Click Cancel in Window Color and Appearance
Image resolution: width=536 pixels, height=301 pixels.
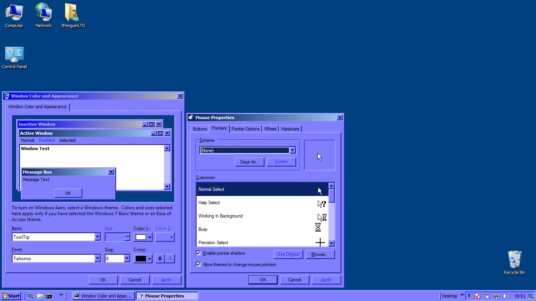(135, 280)
